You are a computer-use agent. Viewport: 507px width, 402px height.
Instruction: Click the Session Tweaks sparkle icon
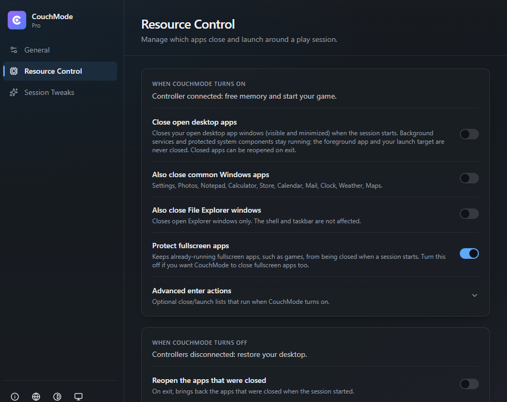tap(14, 92)
